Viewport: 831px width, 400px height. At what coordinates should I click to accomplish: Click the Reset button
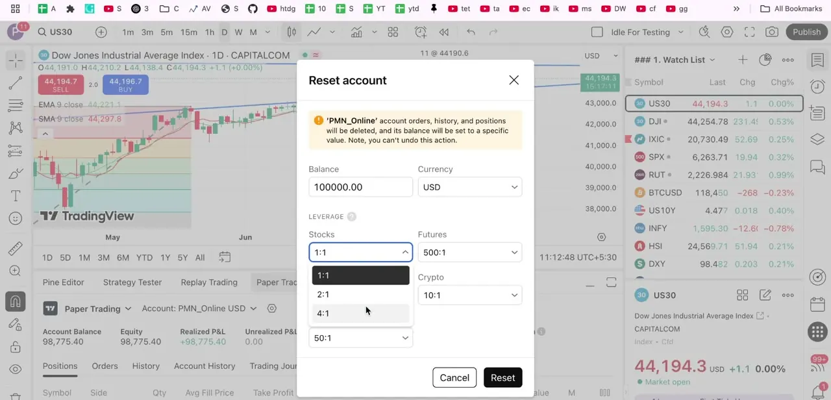tap(502, 378)
